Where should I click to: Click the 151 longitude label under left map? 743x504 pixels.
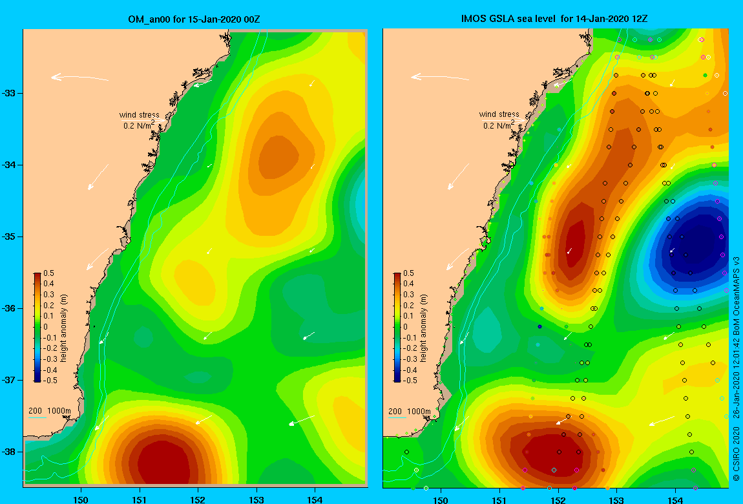(x=140, y=499)
